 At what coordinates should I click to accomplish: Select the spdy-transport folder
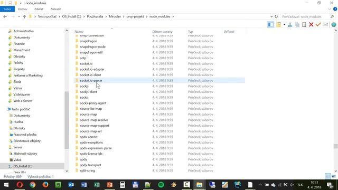(x=90, y=165)
